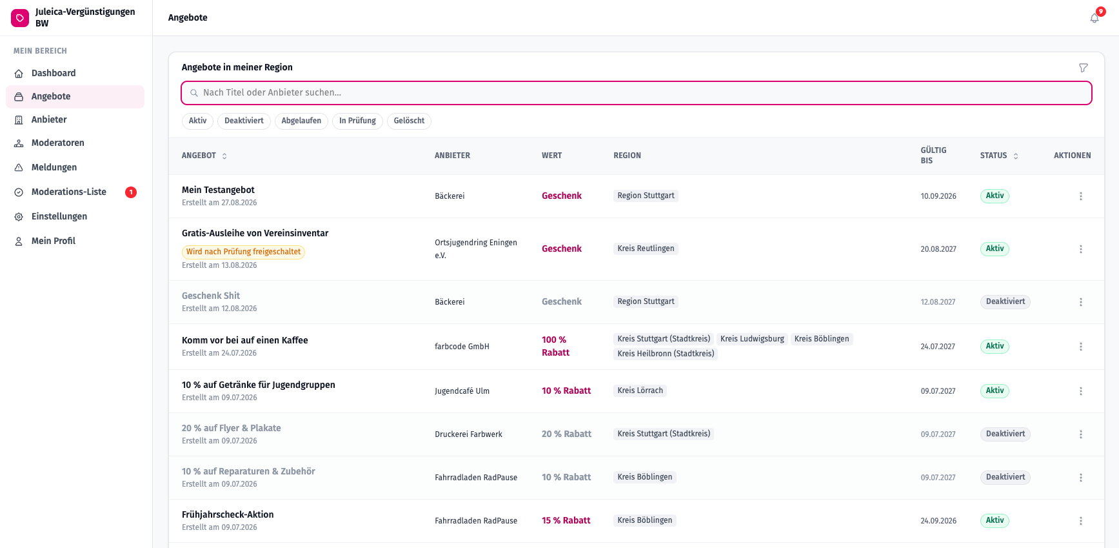Click the Kreis Heilbronn (Stadtkreis) region tag
The image size is (1119, 548).
(x=666, y=354)
